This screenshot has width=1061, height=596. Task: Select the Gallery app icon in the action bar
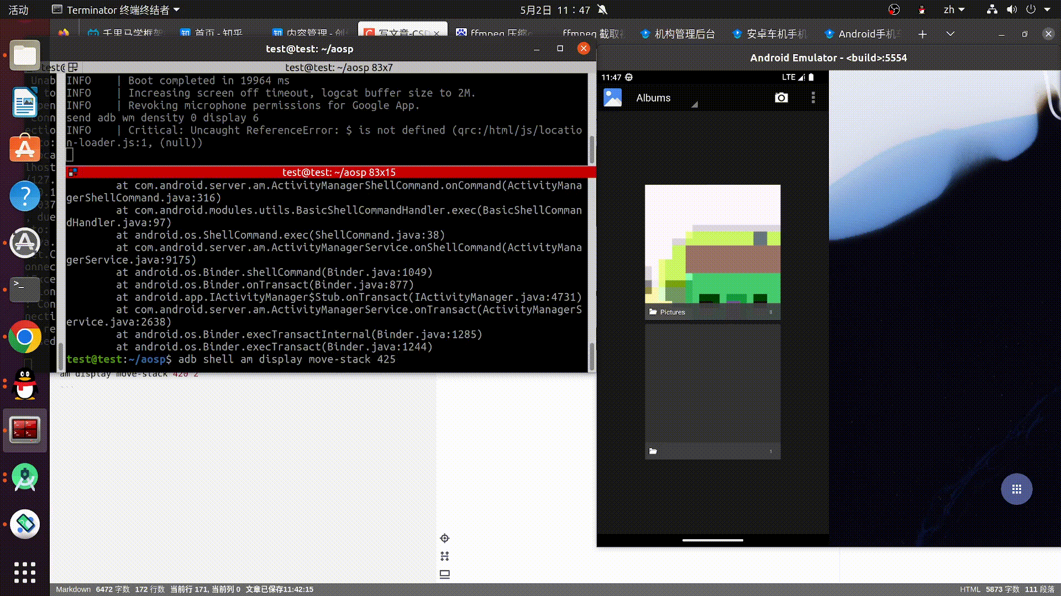[612, 97]
